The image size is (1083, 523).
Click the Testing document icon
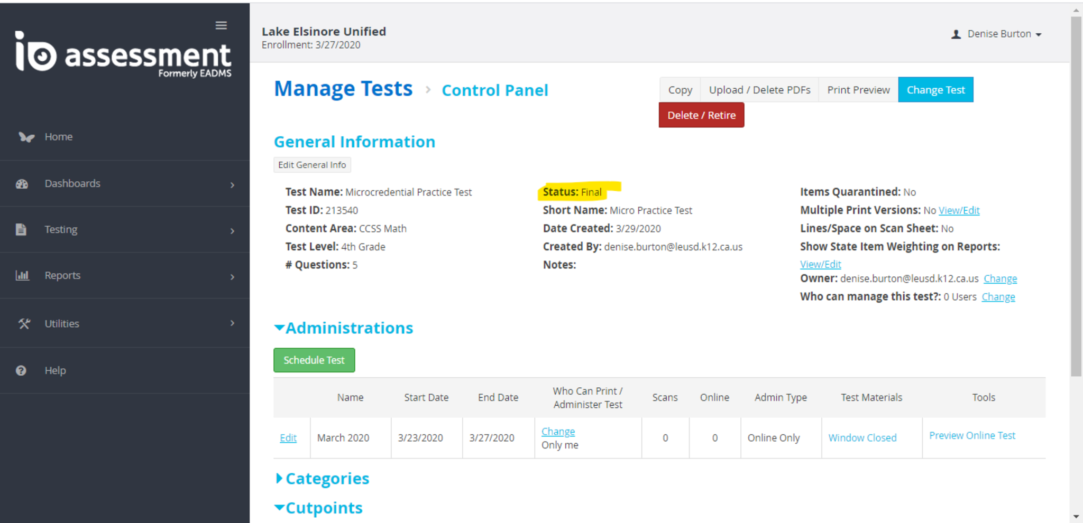click(21, 229)
